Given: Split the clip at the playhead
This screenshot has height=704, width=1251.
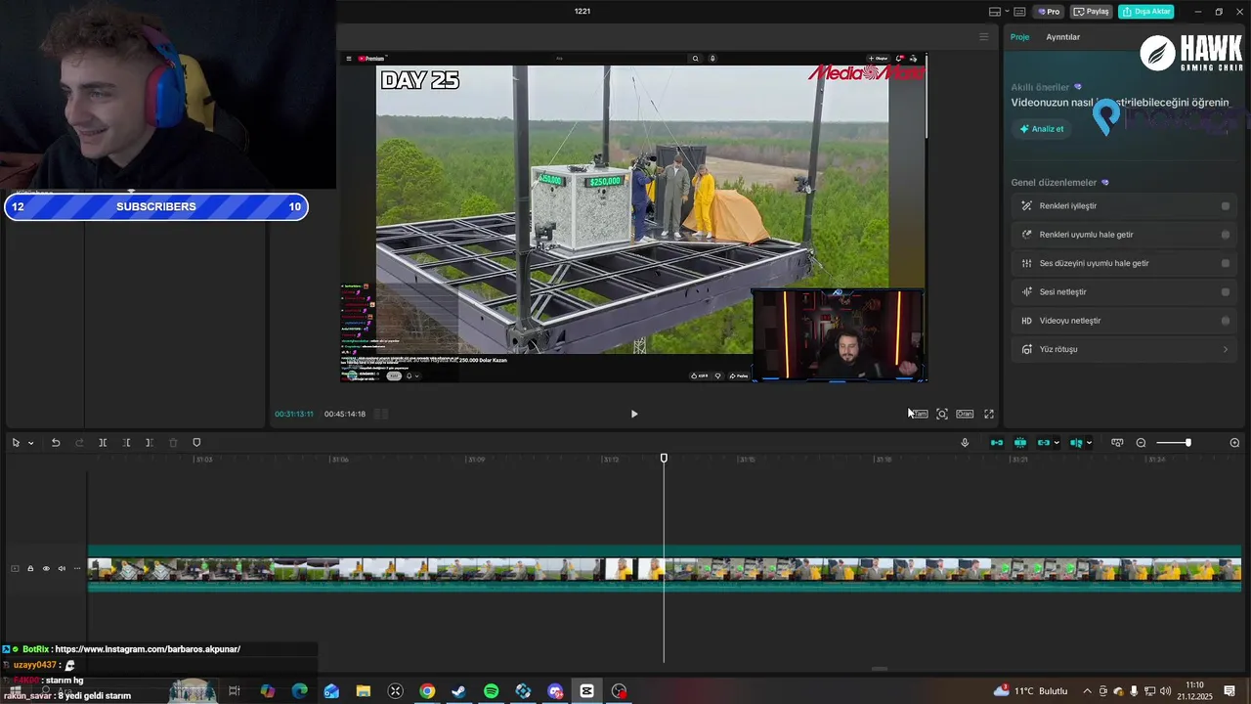Looking at the screenshot, I should 103,443.
